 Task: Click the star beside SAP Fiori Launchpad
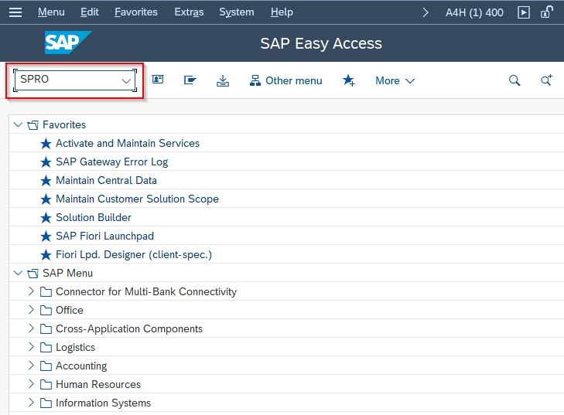point(46,236)
